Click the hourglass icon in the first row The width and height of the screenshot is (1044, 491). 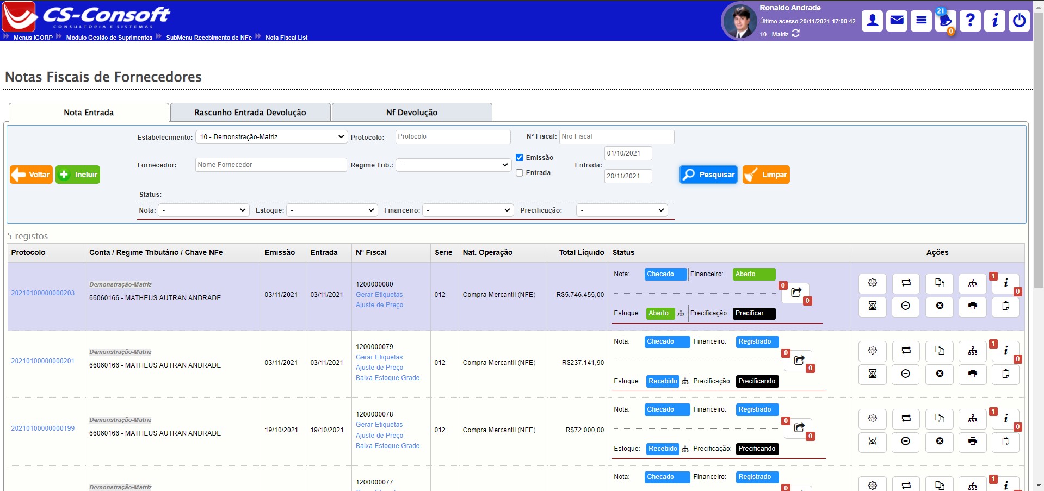pos(873,306)
